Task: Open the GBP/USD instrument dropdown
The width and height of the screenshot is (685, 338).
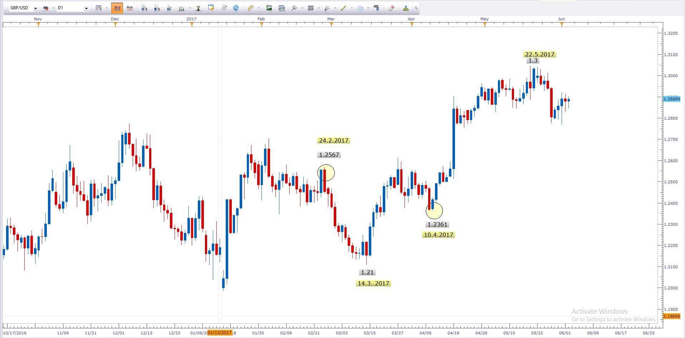Action: [x=35, y=8]
